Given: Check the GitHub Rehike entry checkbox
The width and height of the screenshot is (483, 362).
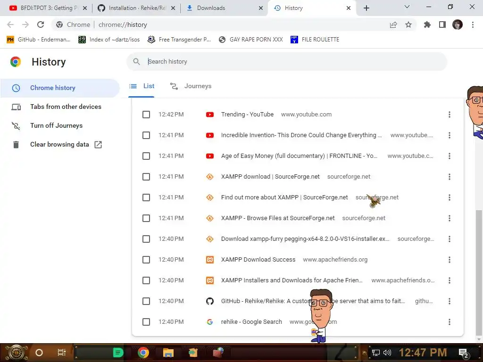Looking at the screenshot, I should click(146, 301).
